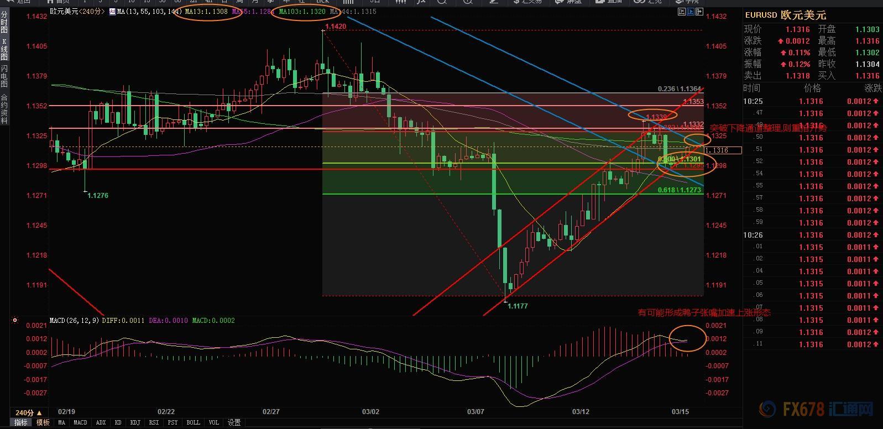Select the MA indicator button
This screenshot has height=429, width=883.
[x=62, y=422]
